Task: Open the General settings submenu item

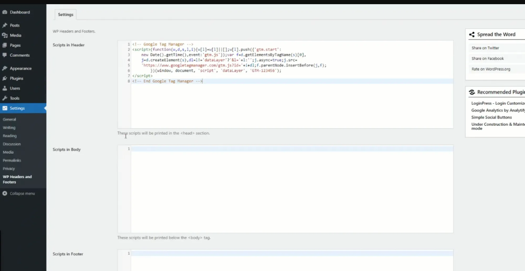Action: [x=9, y=119]
